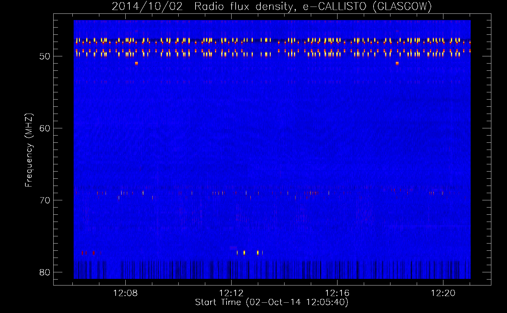
Task: Click the 'Start Time (02-Oct-14 12:05:40)' axis label
Action: 272,302
